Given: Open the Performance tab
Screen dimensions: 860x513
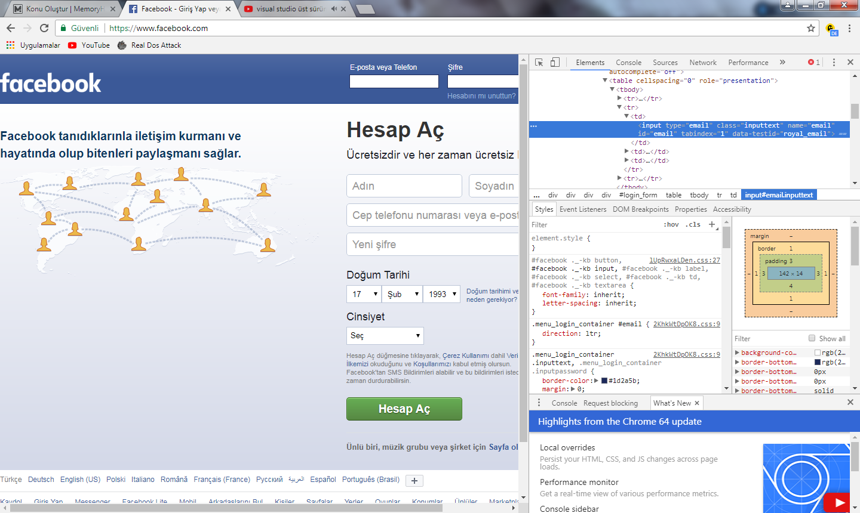Looking at the screenshot, I should (748, 63).
